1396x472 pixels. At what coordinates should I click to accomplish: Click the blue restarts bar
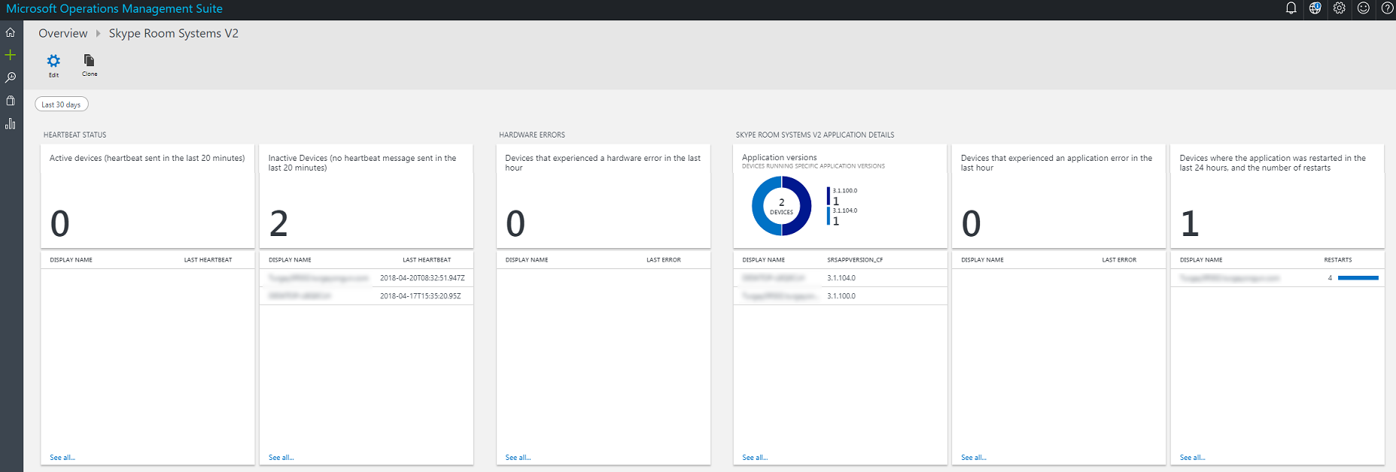tap(1358, 278)
